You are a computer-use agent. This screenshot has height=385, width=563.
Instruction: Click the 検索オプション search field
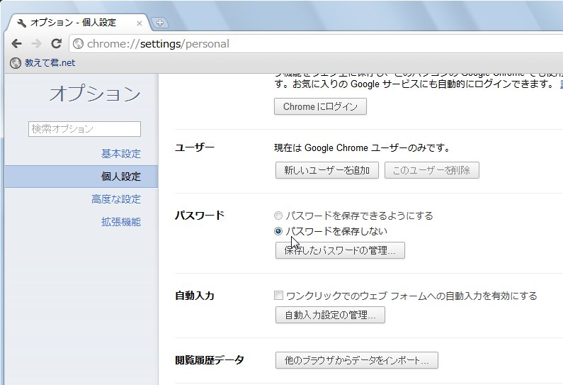tap(84, 129)
